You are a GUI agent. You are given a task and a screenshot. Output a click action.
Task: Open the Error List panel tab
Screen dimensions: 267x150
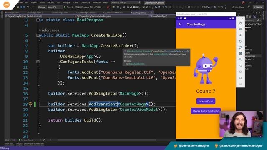[x=9, y=144]
